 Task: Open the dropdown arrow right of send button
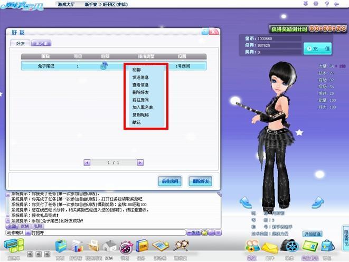pos(219,232)
